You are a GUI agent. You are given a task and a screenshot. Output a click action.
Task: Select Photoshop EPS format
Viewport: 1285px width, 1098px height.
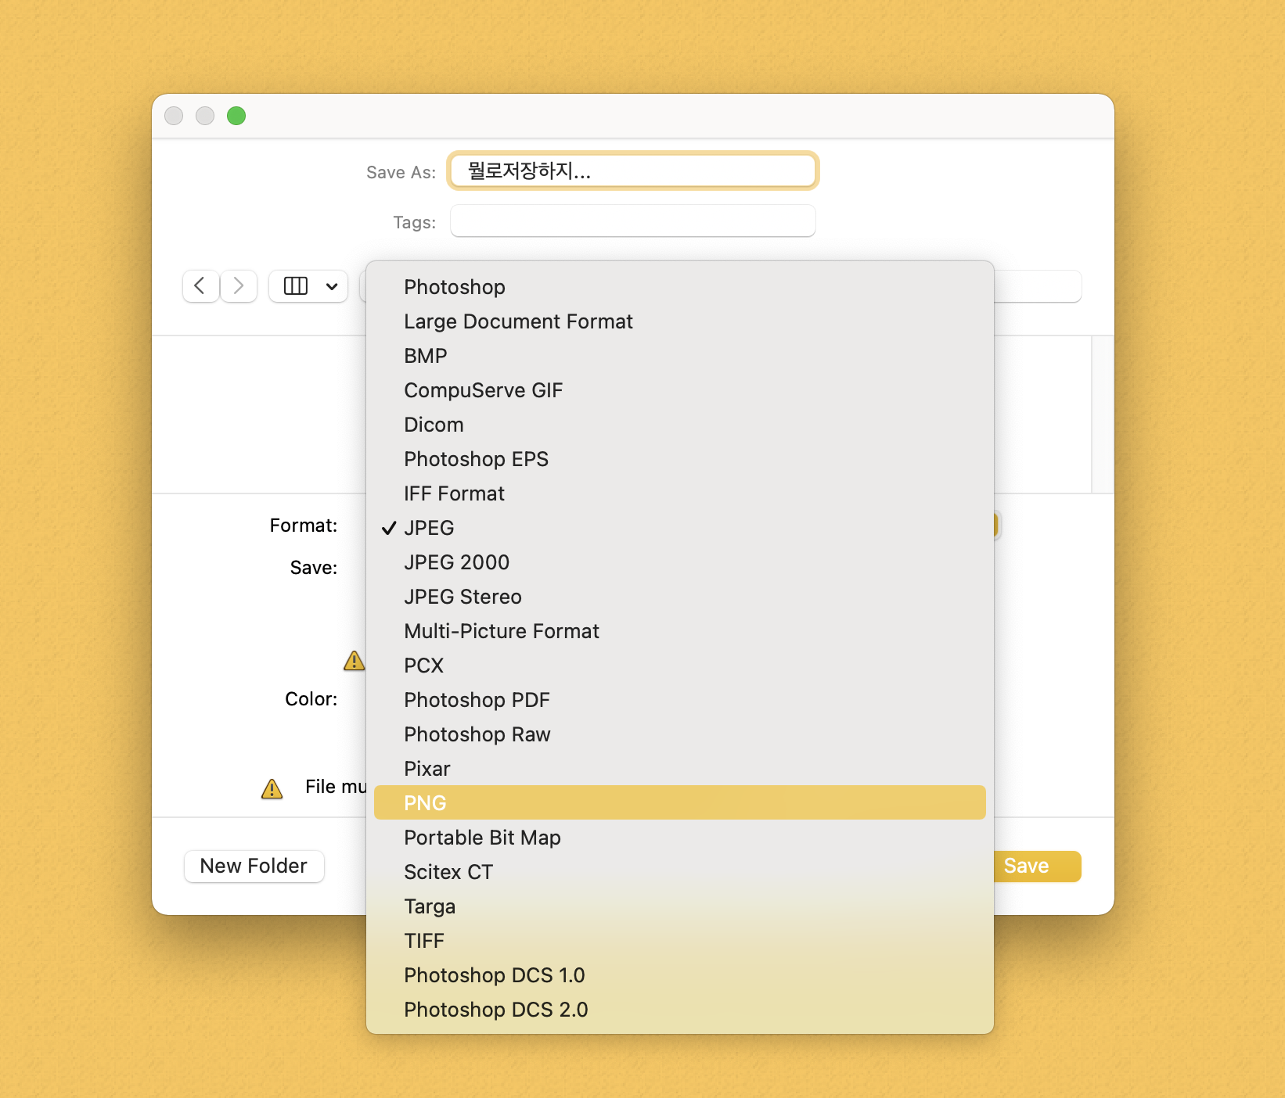[x=679, y=459]
